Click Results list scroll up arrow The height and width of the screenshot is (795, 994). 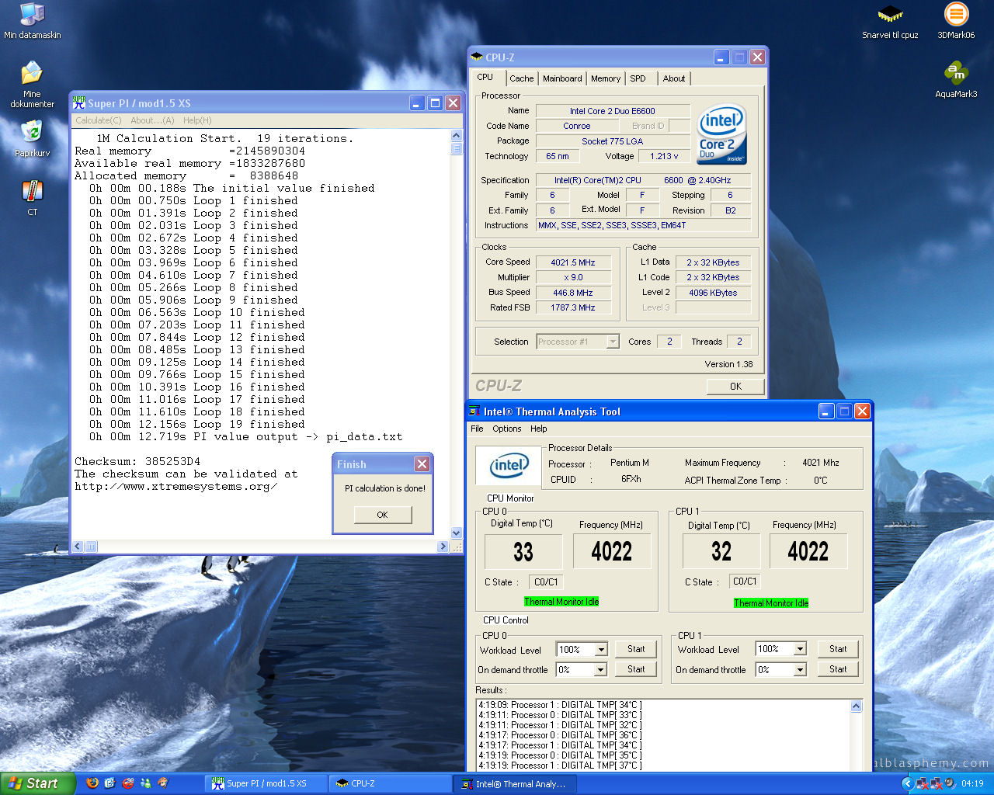(857, 706)
